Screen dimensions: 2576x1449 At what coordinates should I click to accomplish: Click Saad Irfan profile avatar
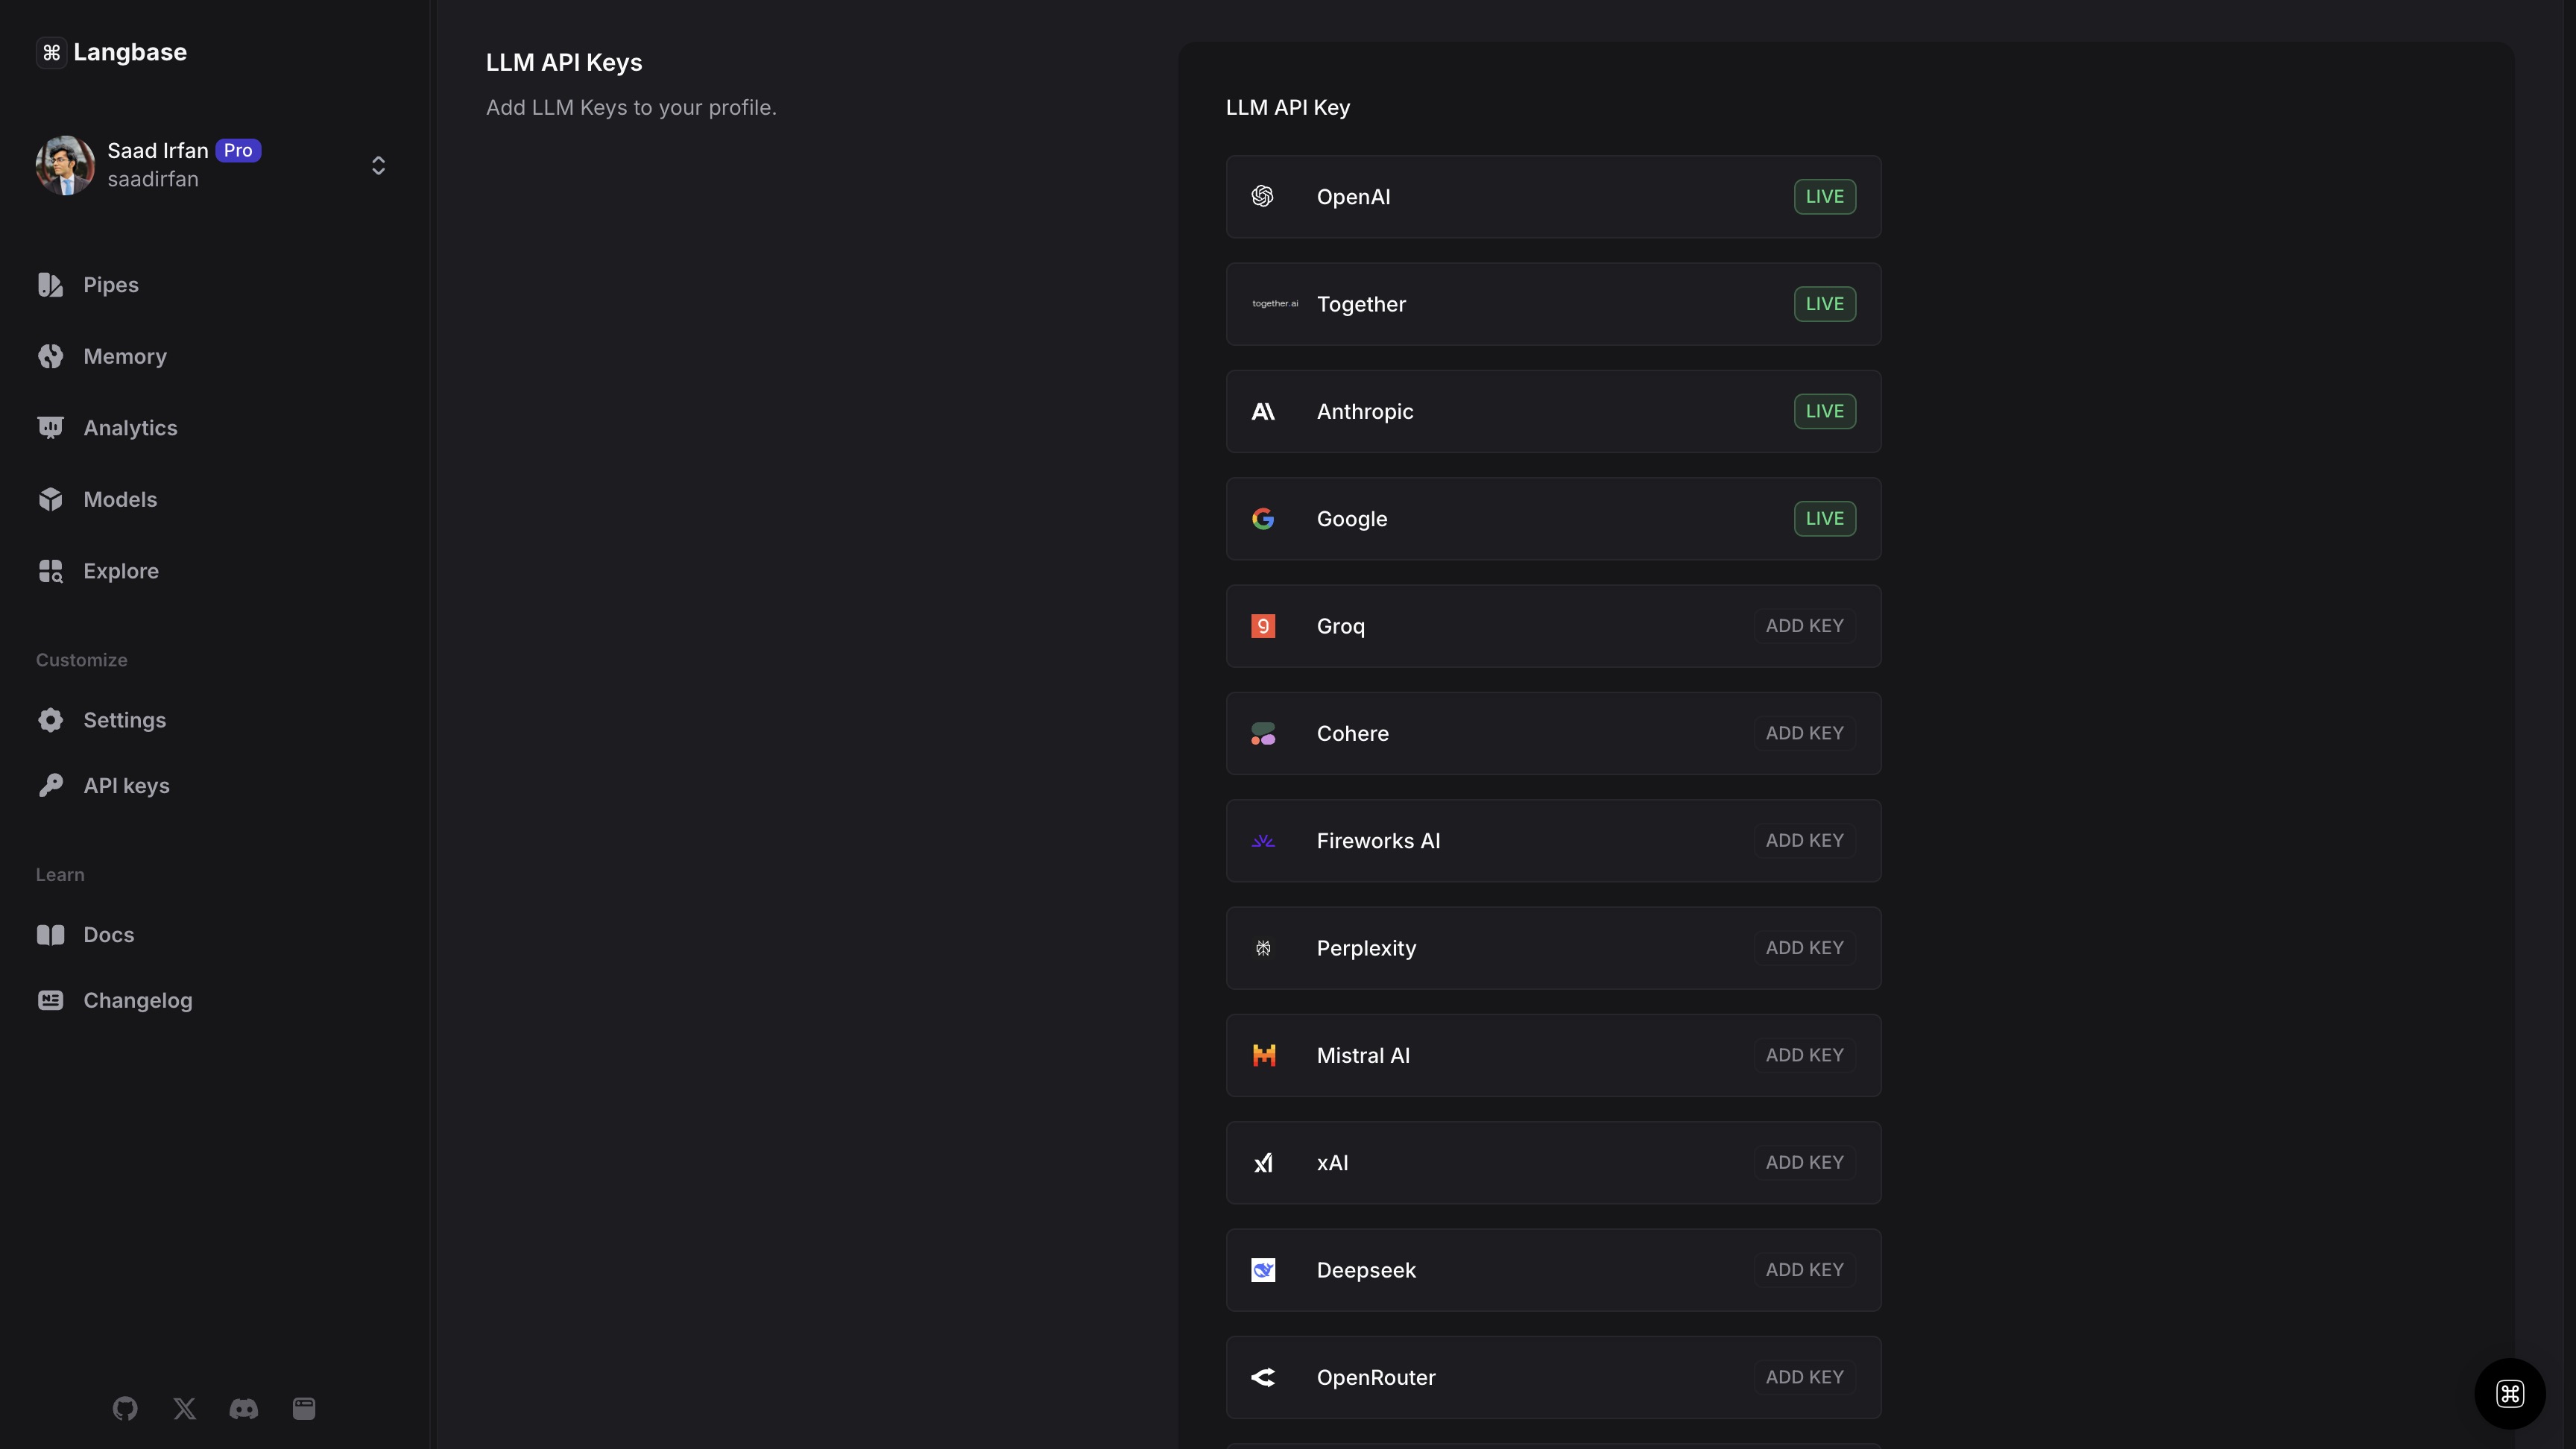(65, 165)
